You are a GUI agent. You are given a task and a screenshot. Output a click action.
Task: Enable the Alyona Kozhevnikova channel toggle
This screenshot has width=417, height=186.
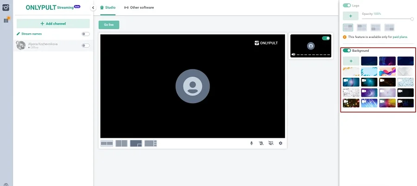pyautogui.click(x=86, y=45)
